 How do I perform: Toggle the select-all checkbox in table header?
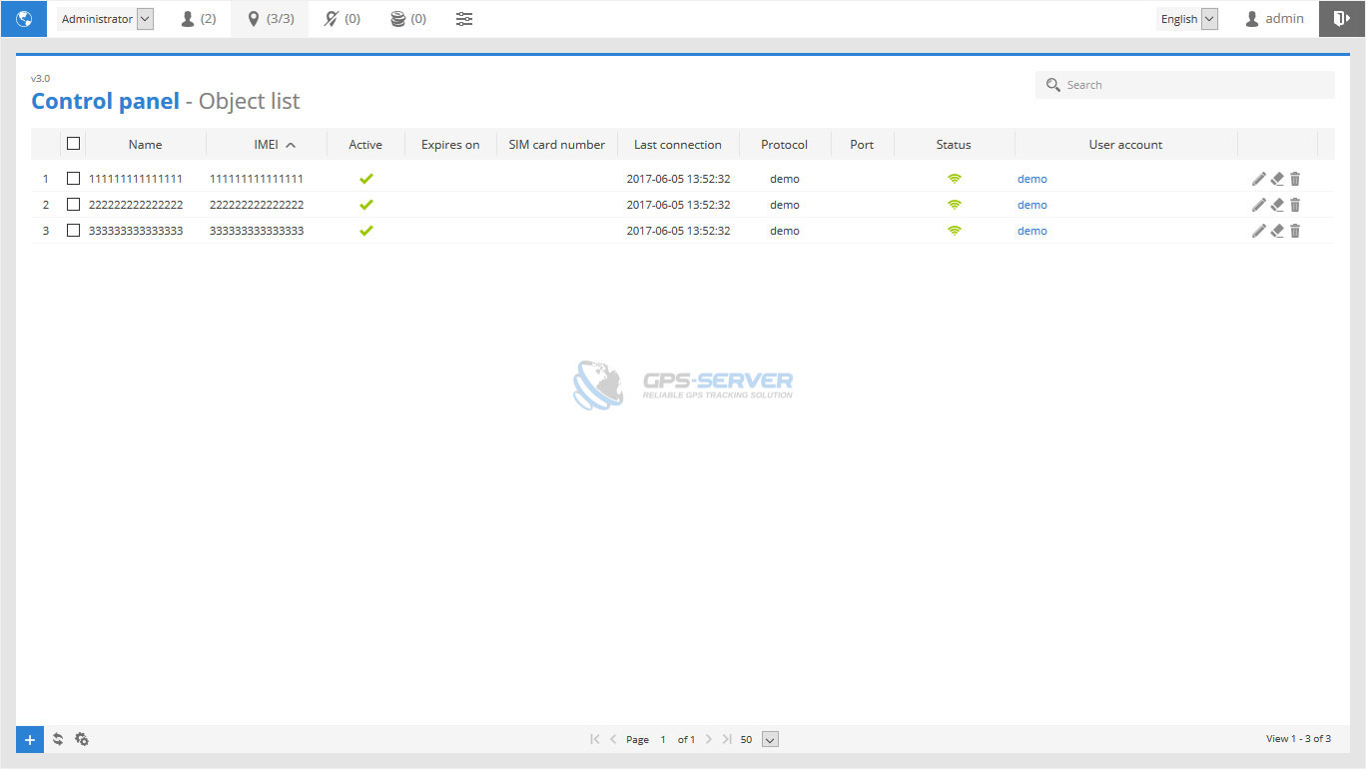[73, 144]
